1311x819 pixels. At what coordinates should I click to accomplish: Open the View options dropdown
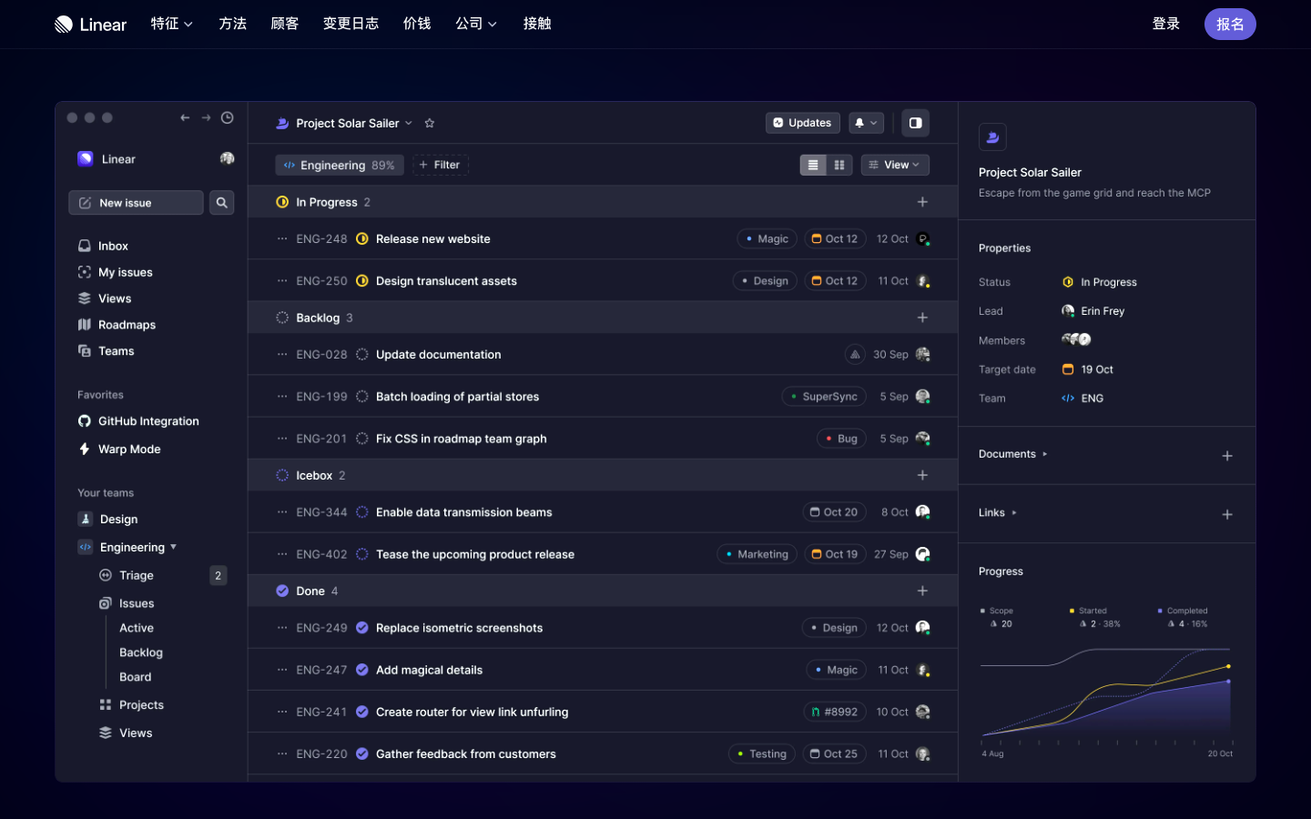(895, 165)
